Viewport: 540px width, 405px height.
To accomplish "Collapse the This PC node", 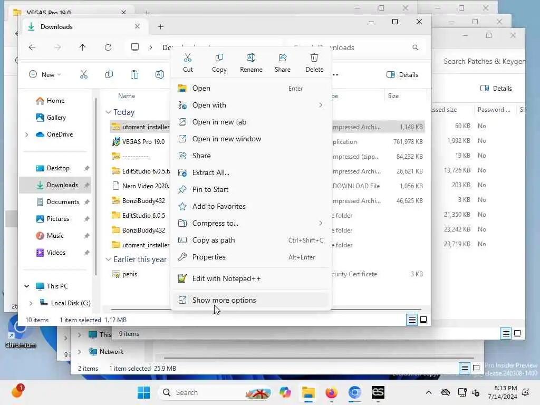I will click(x=26, y=286).
